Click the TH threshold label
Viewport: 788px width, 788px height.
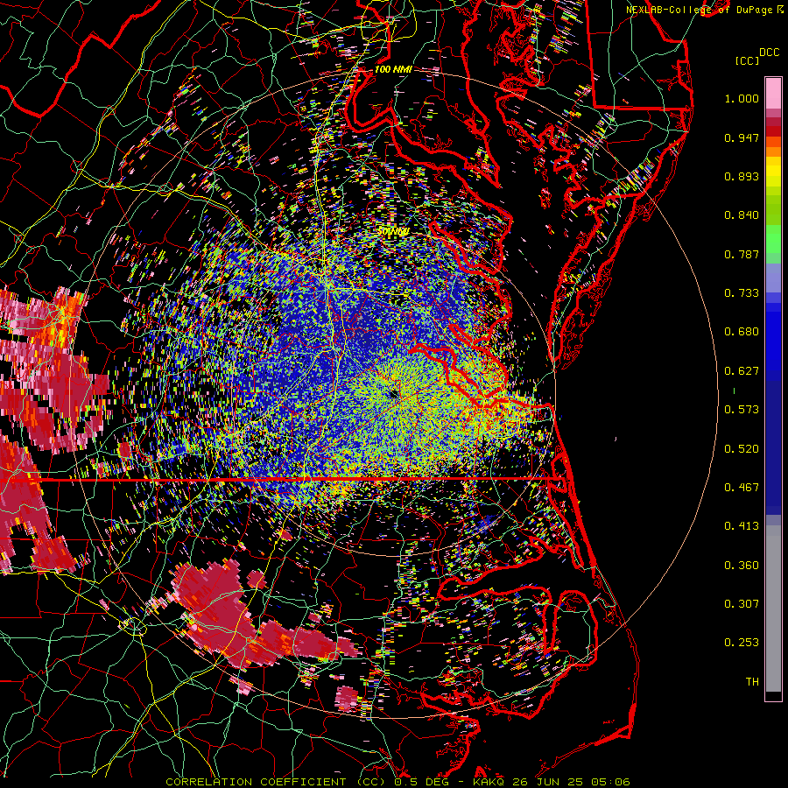pyautogui.click(x=752, y=682)
